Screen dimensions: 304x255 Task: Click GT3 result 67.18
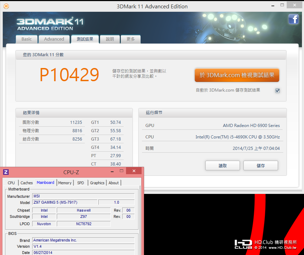coord(116,139)
